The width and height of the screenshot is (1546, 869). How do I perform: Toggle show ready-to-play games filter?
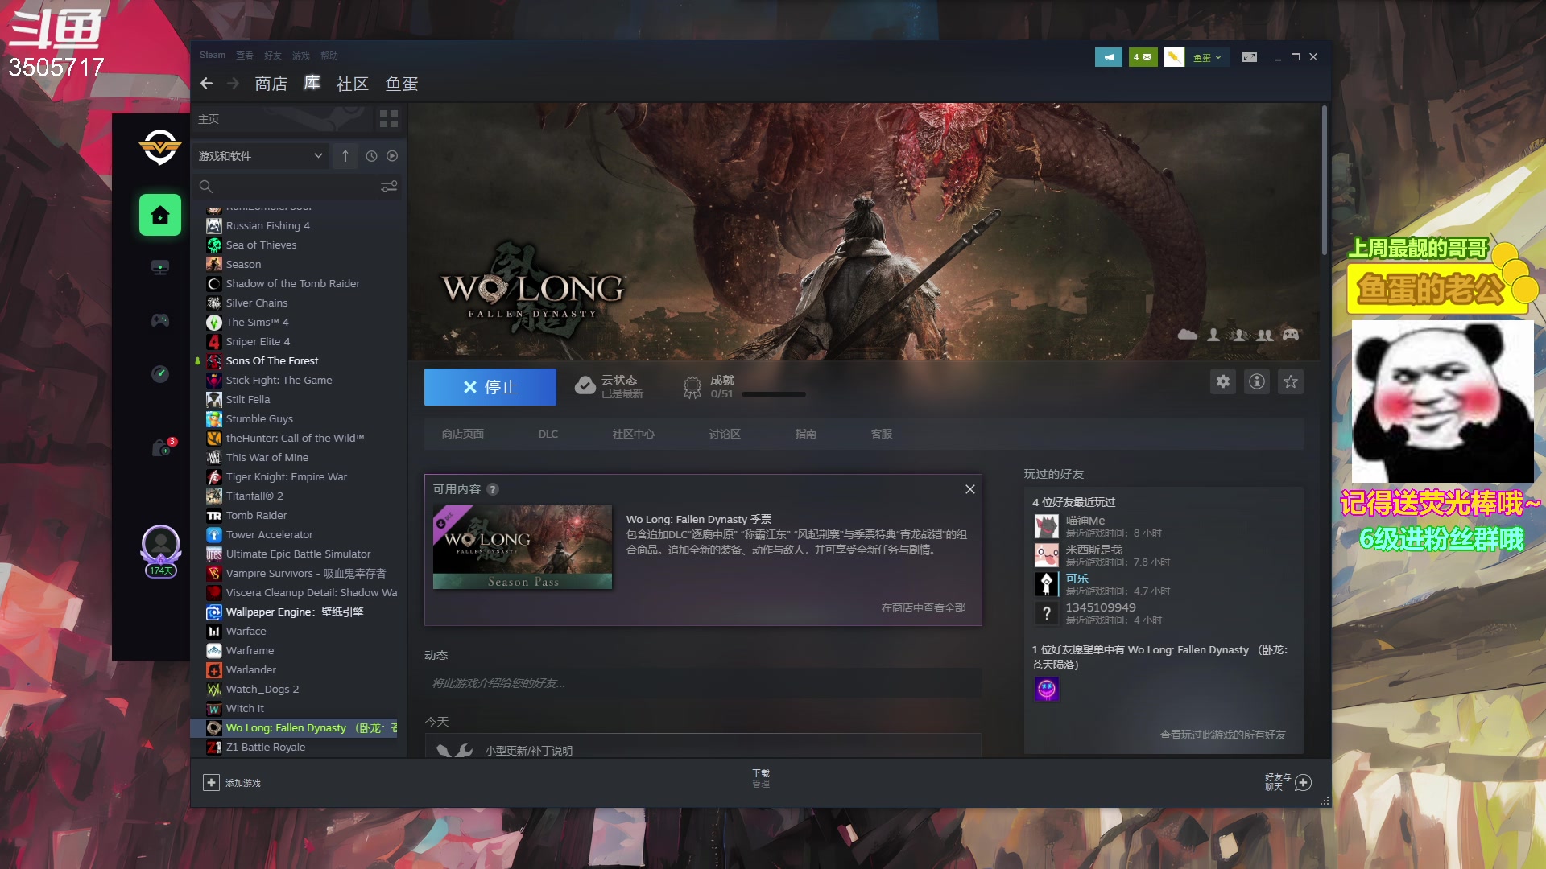click(392, 156)
